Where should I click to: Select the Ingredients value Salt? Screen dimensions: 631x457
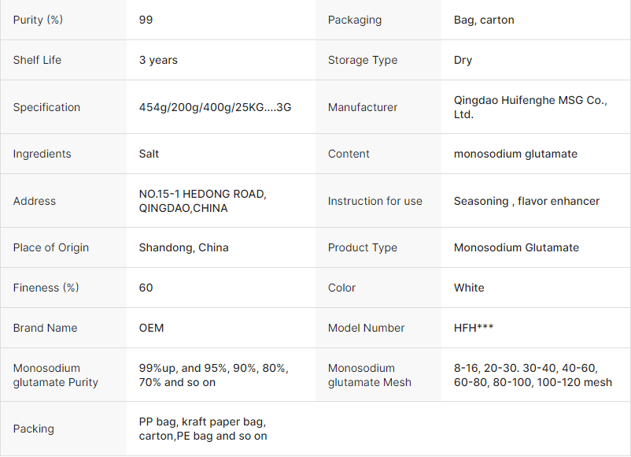click(149, 154)
